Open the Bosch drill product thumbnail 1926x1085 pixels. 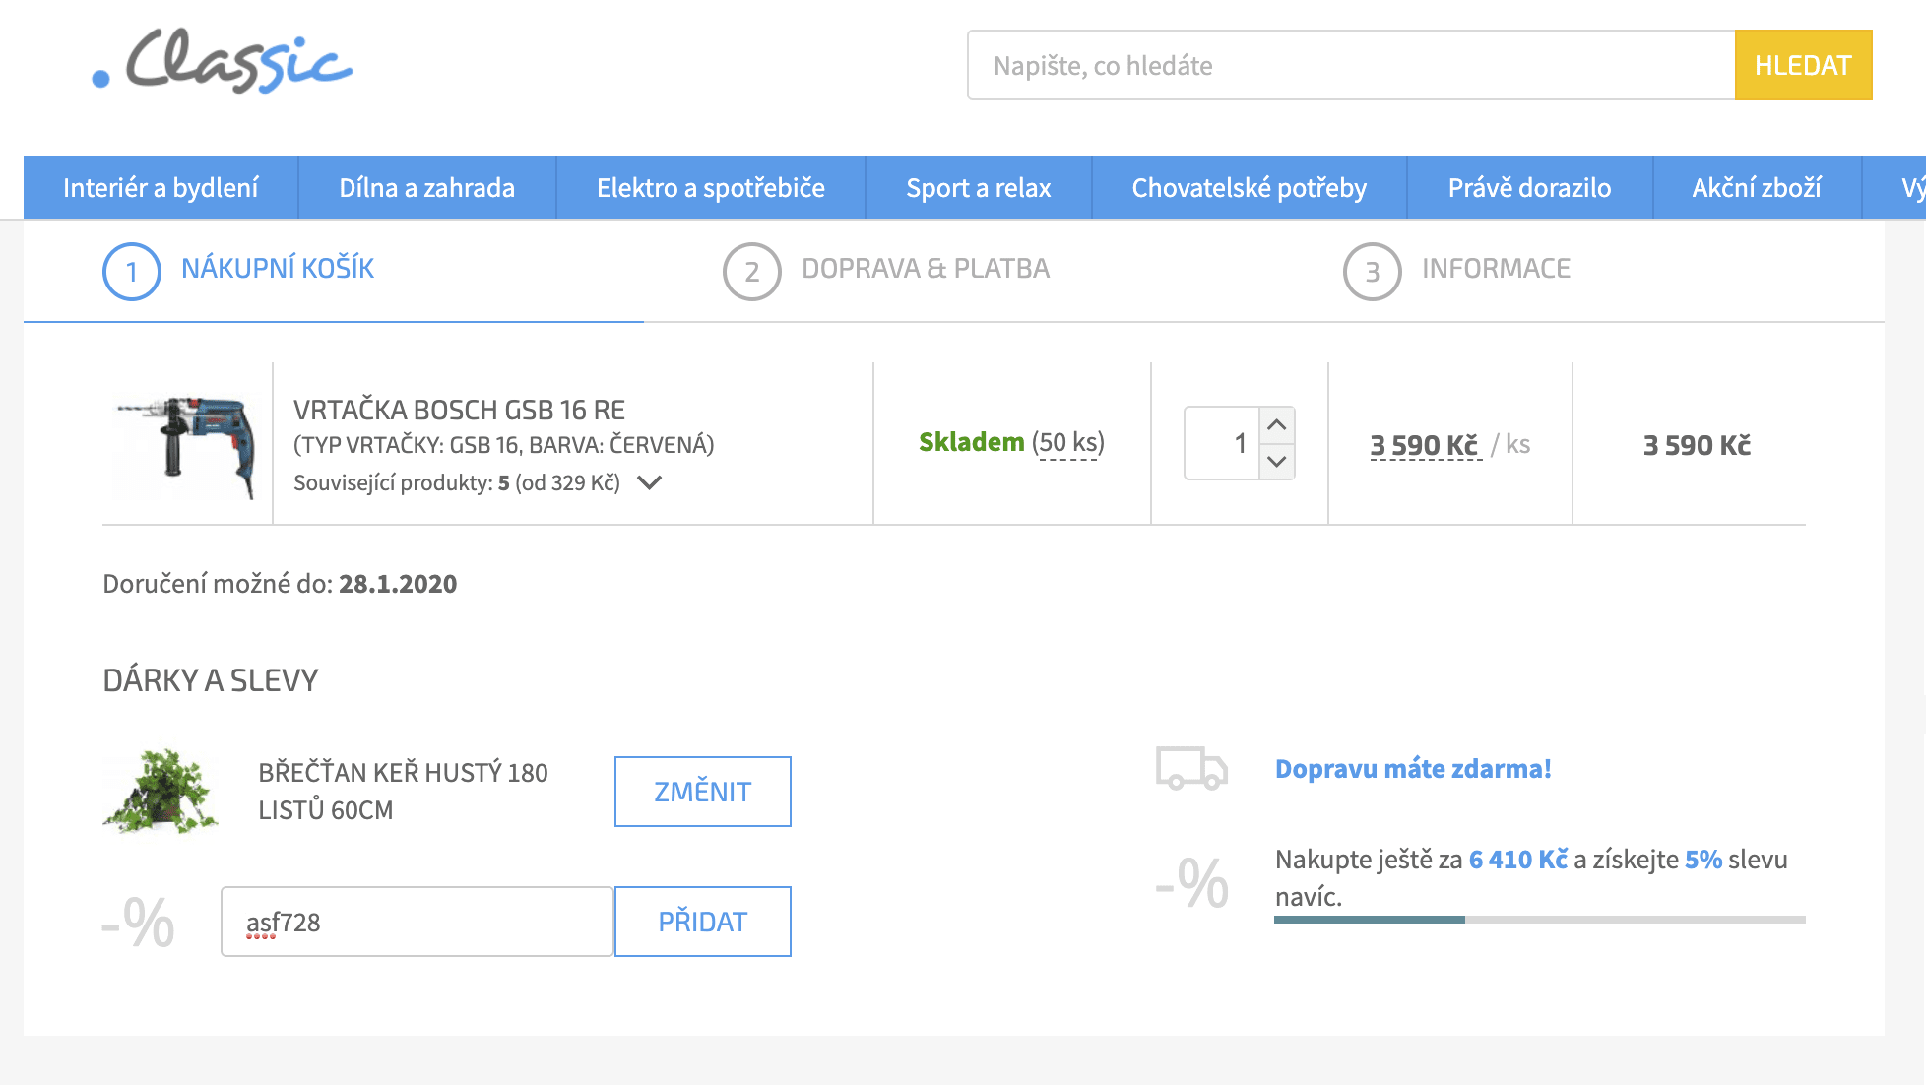click(x=185, y=444)
